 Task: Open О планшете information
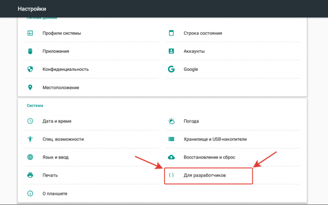point(92,193)
